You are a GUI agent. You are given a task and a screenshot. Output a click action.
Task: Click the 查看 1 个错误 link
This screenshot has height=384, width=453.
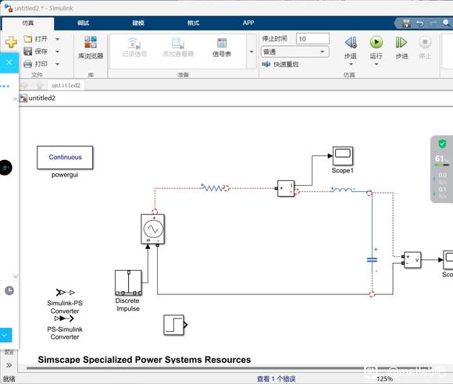pos(276,379)
